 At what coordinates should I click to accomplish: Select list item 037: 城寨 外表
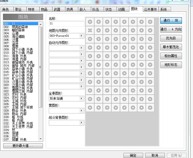(x=21, y=139)
